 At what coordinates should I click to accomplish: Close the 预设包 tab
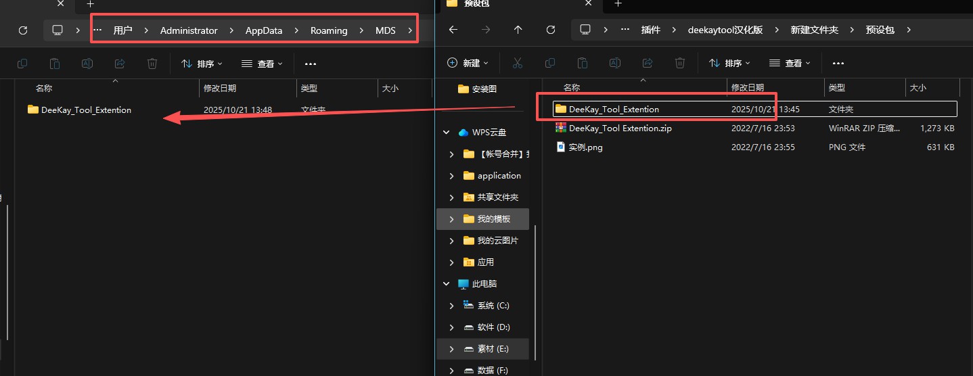pos(587,3)
